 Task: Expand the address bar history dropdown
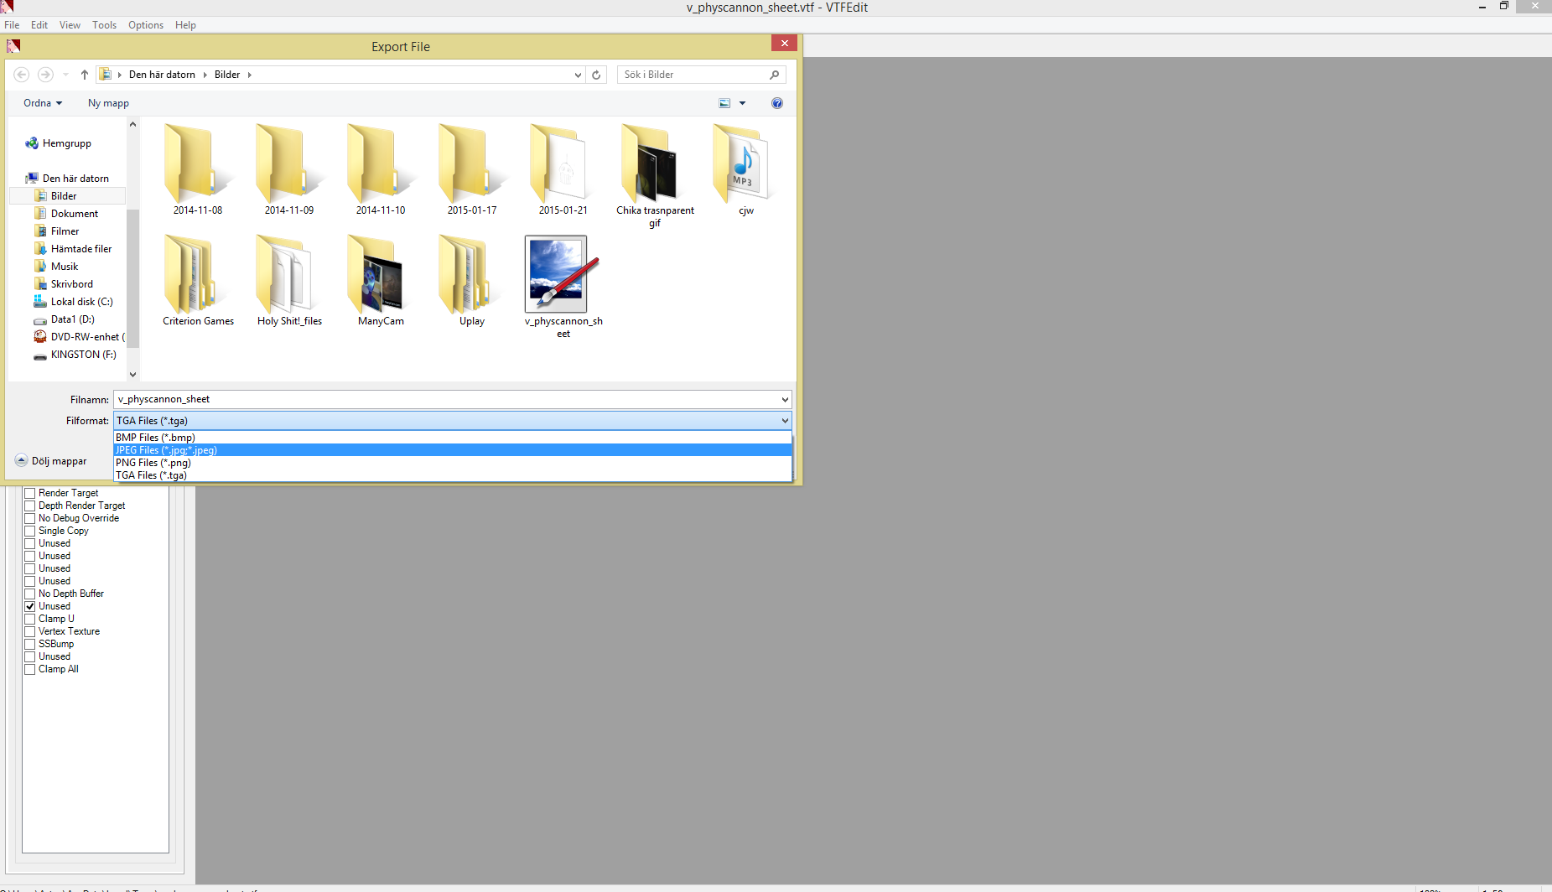click(x=578, y=75)
